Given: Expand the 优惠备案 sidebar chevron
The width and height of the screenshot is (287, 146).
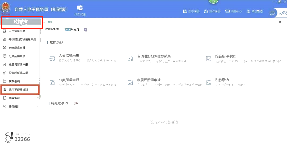Looking at the screenshot, I should (38, 98).
